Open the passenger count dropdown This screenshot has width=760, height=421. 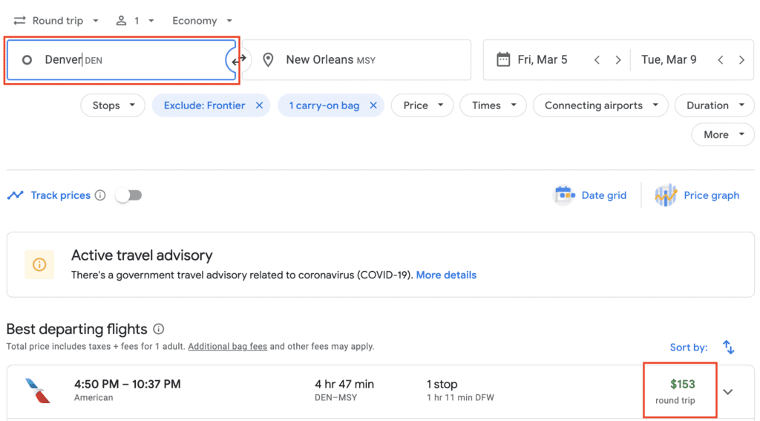point(135,21)
